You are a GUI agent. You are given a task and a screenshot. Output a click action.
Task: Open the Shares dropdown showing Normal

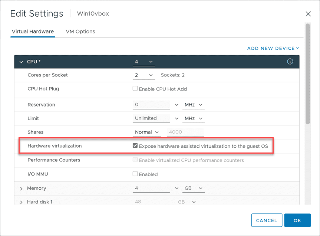pyautogui.click(x=147, y=132)
